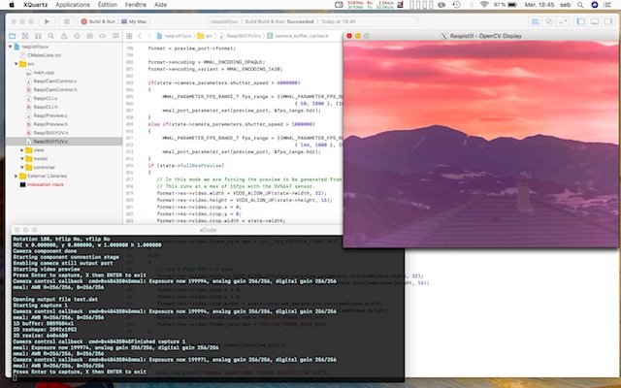Click the Raspistill OpenCV Display image
621x388 pixels.
pos(481,144)
